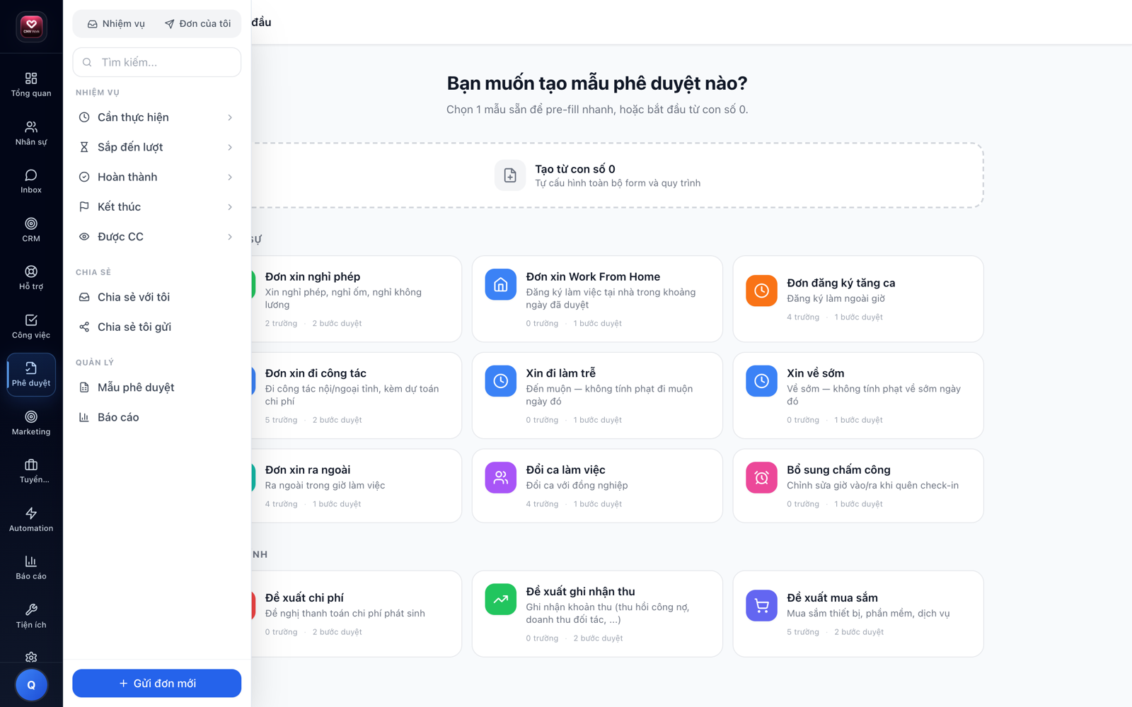Open the Công việc tasks module
1132x707 pixels.
coord(31,327)
